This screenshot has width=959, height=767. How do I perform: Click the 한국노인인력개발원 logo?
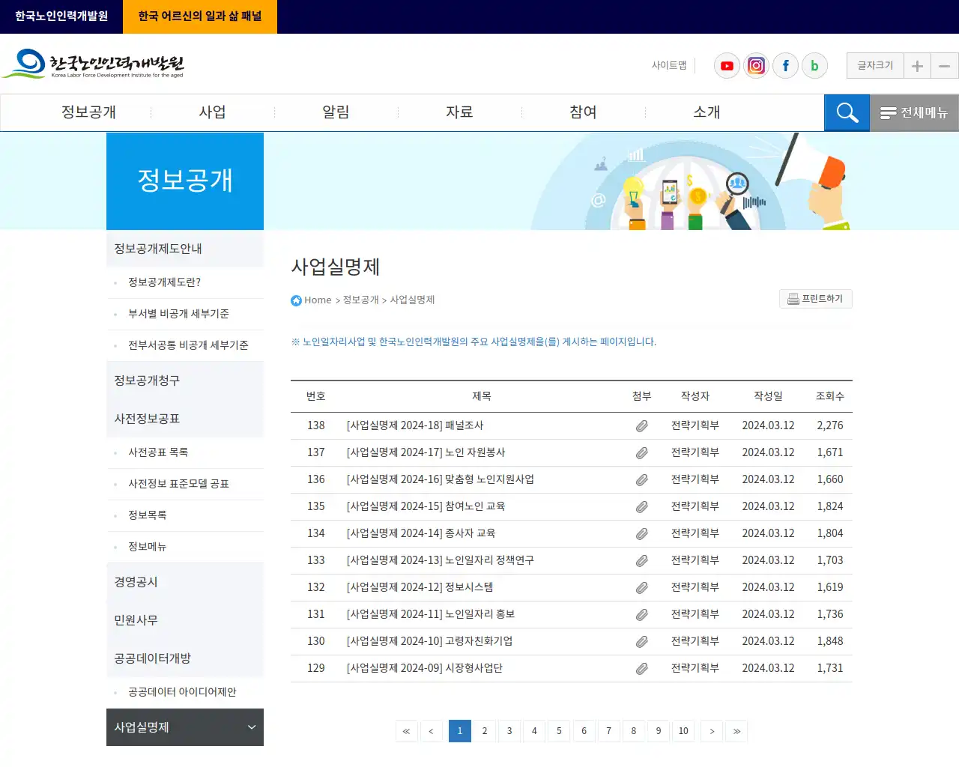93,64
